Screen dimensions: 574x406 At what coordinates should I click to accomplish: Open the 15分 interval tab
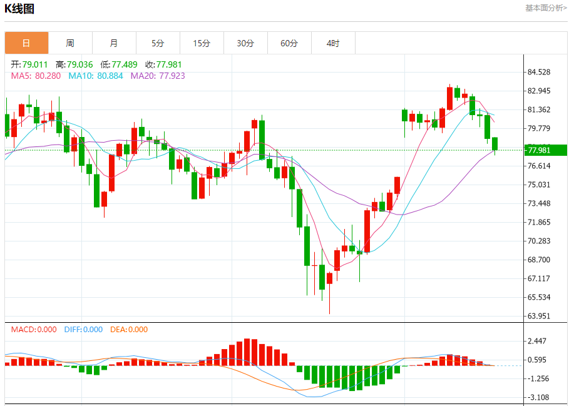[x=202, y=43]
